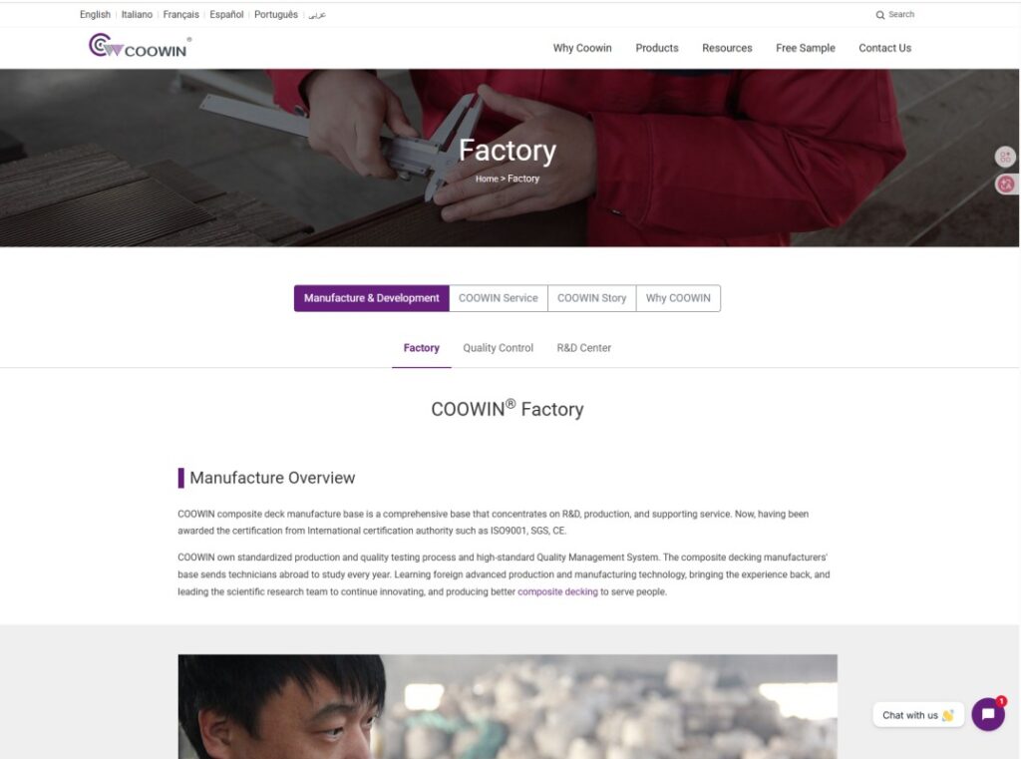
Task: Click the Home breadcrumb link
Action: pyautogui.click(x=487, y=179)
